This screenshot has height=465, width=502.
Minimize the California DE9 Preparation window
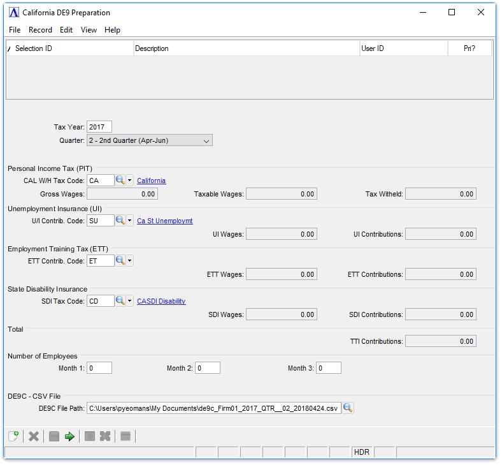click(424, 13)
